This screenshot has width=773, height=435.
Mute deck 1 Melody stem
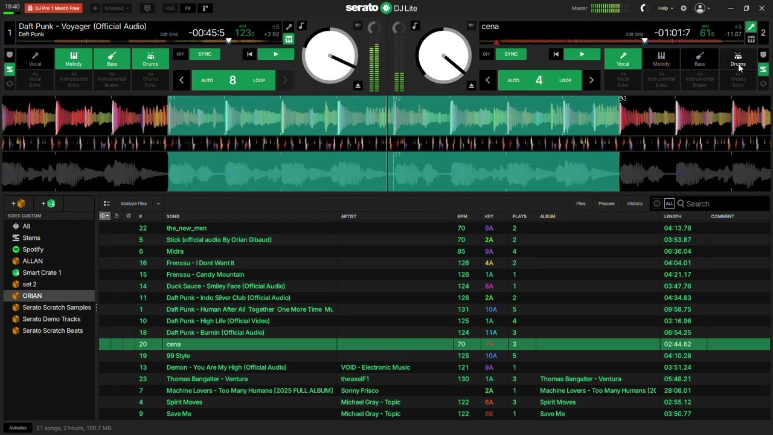coord(74,59)
